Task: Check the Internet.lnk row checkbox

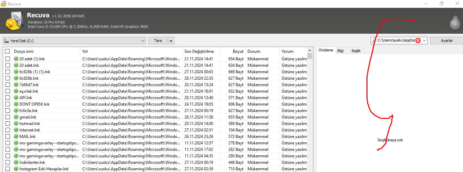Action: coord(8,130)
